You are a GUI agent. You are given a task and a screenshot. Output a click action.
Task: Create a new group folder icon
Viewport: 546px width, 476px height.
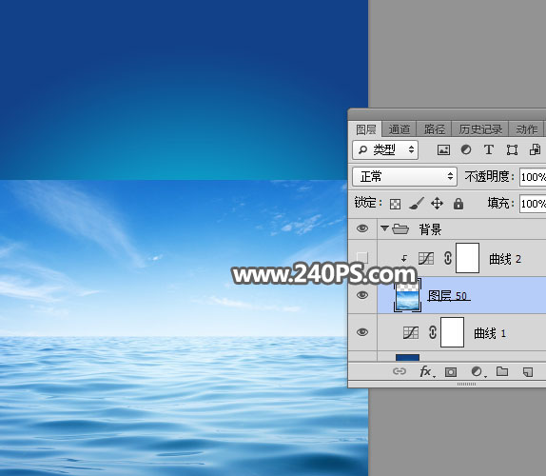(x=502, y=371)
